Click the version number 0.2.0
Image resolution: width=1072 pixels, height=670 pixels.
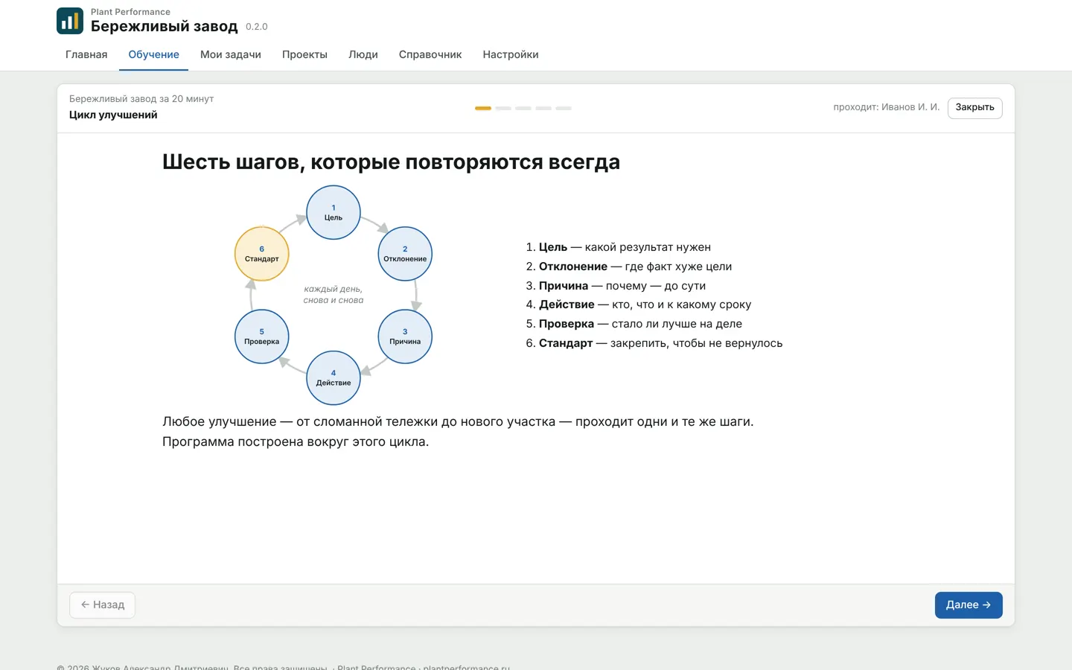[257, 27]
